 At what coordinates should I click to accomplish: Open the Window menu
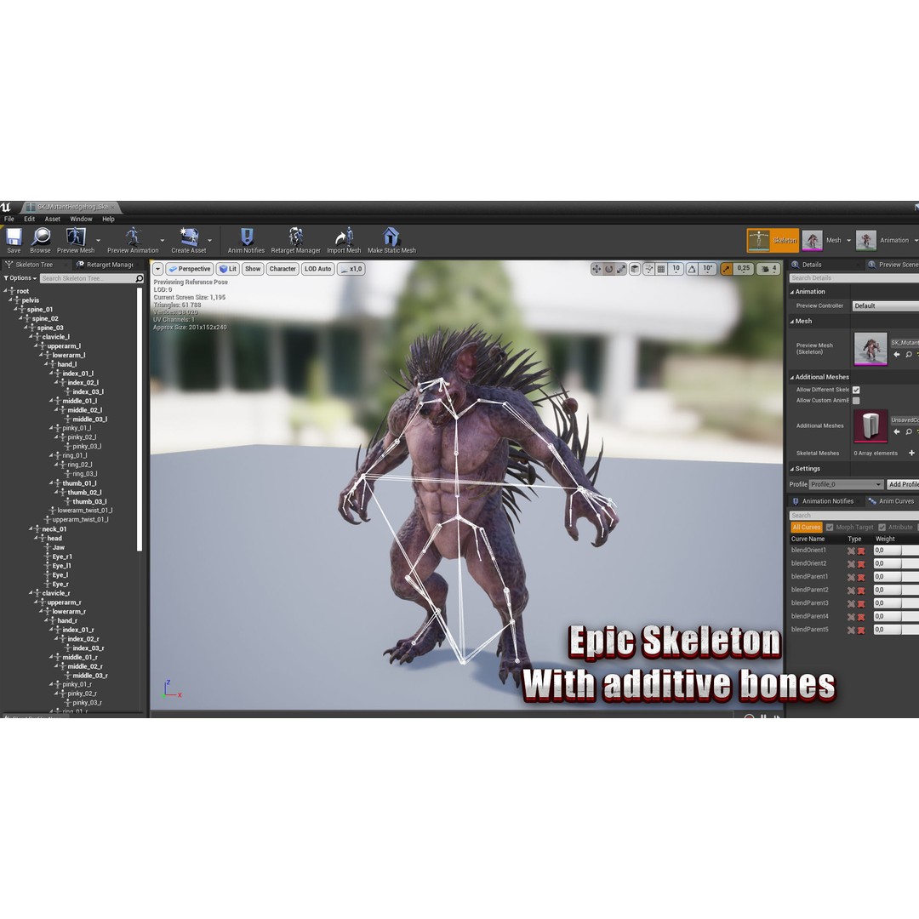tap(81, 220)
